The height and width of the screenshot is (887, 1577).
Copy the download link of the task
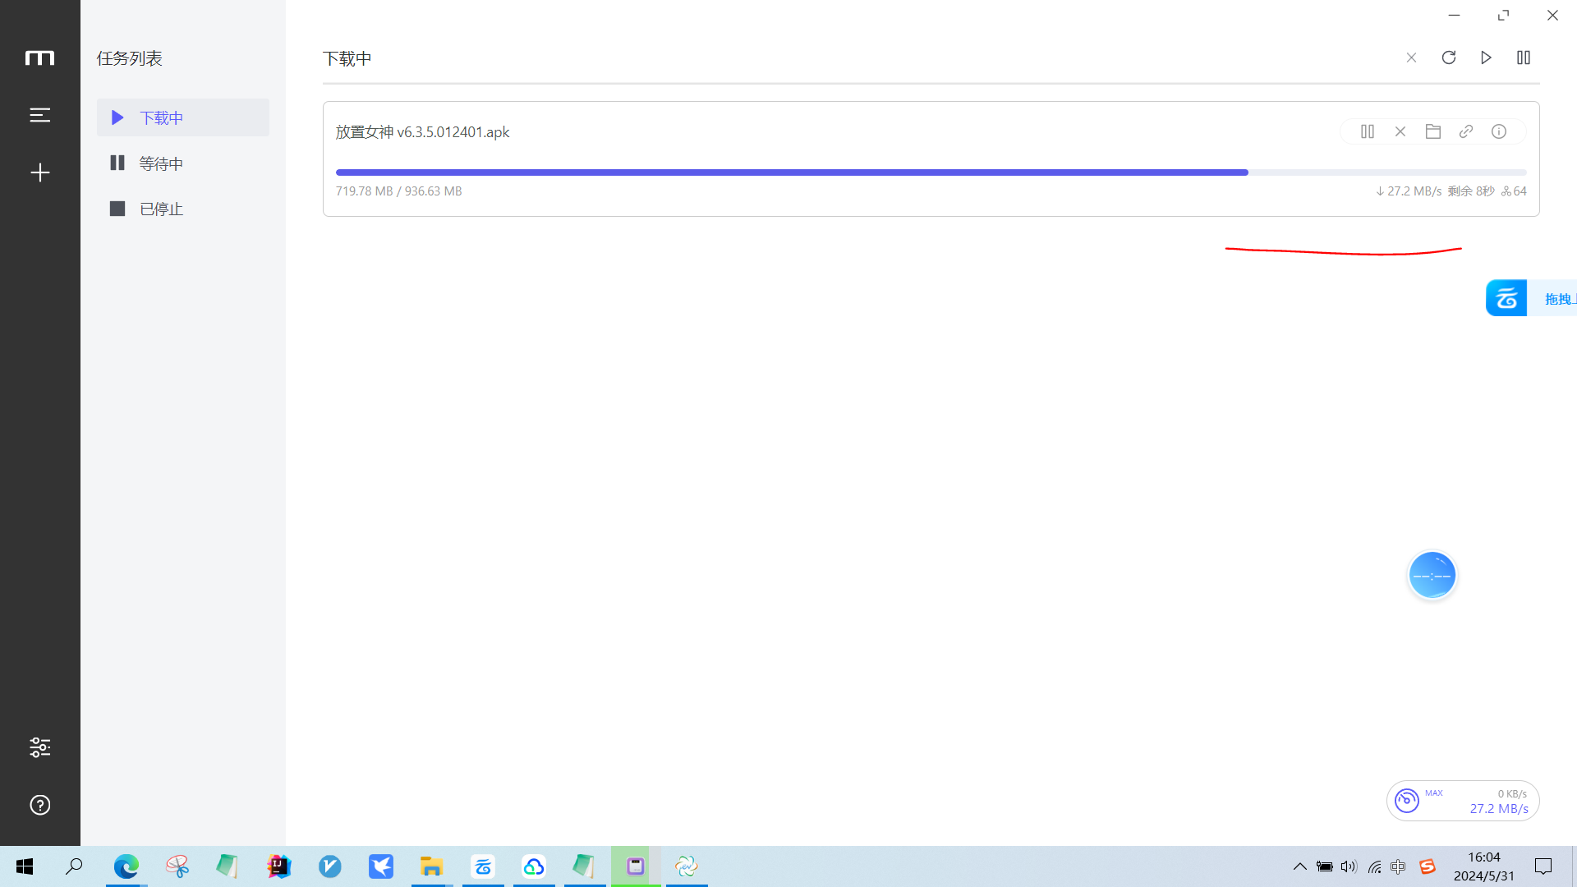click(x=1466, y=131)
